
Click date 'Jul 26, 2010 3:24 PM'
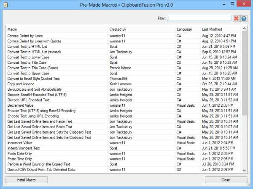(x=218, y=164)
